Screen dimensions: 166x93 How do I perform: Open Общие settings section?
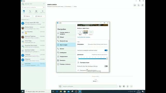(66, 37)
